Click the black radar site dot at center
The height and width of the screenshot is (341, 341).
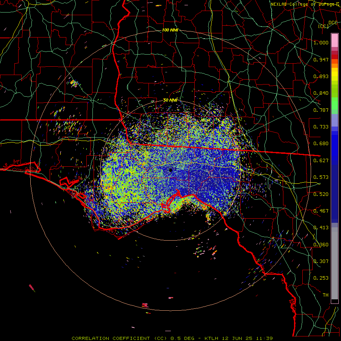point(170,170)
